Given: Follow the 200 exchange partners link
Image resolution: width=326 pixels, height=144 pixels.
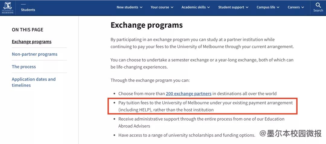Looking at the screenshot, I should coord(189,94).
